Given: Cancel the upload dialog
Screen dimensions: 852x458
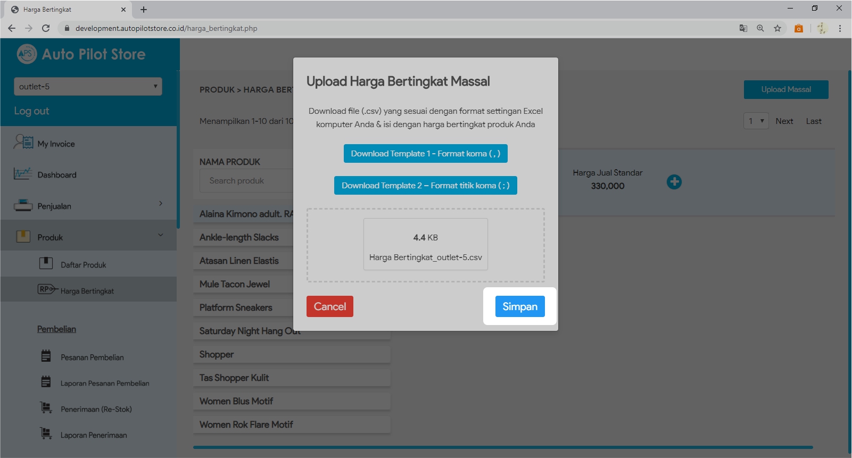Looking at the screenshot, I should coord(329,306).
